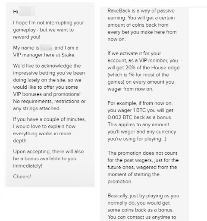Click the "For example, if from now on" line
The image size is (207, 221).
(140, 103)
